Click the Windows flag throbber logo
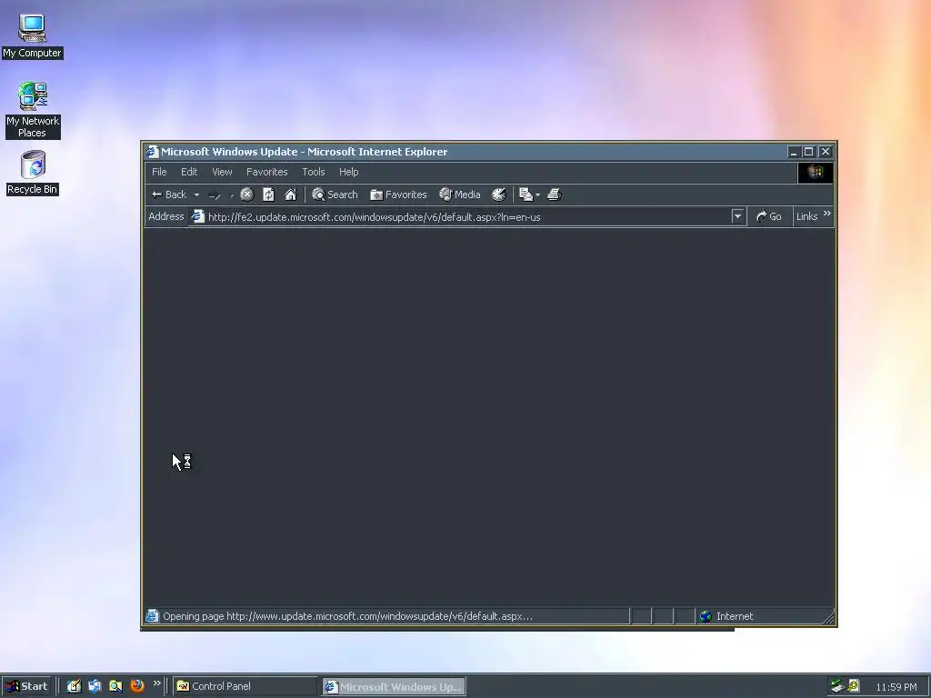The height and width of the screenshot is (698, 931). point(816,172)
